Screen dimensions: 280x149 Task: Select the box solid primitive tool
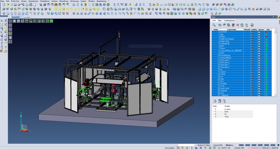pyautogui.click(x=149, y=9)
